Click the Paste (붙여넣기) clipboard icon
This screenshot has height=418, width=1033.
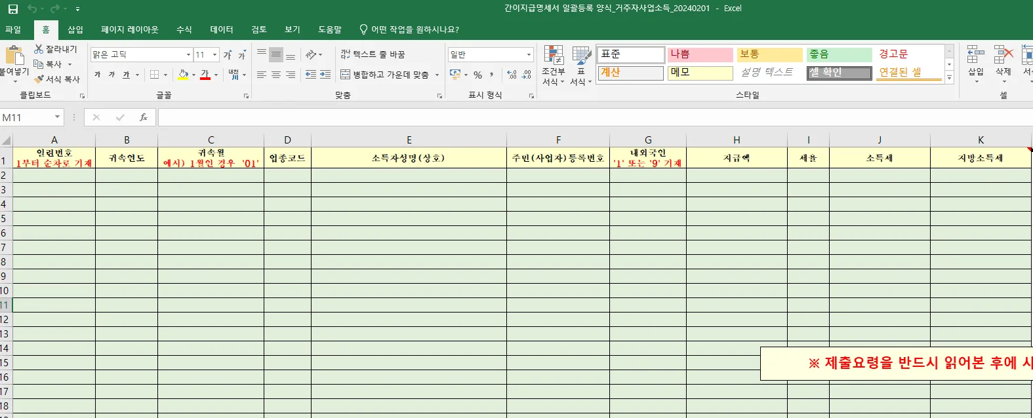(x=14, y=55)
